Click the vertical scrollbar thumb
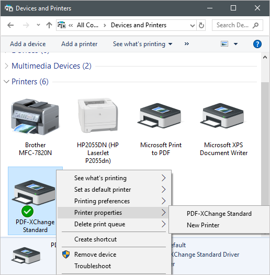 pos(265,144)
